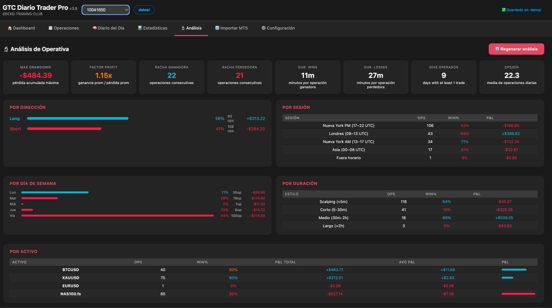This screenshot has width=552, height=308.
Task: Select the BTCUSD row in Por Activo
Action: [x=274, y=270]
